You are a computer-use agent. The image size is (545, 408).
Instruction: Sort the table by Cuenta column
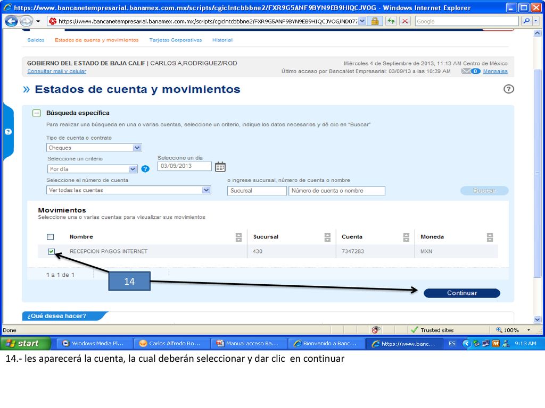tap(406, 237)
